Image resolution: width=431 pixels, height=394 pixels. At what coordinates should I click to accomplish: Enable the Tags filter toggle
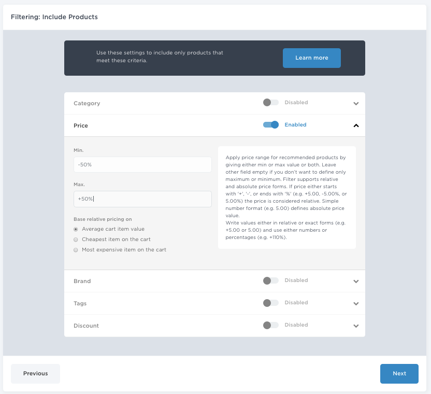pos(271,303)
